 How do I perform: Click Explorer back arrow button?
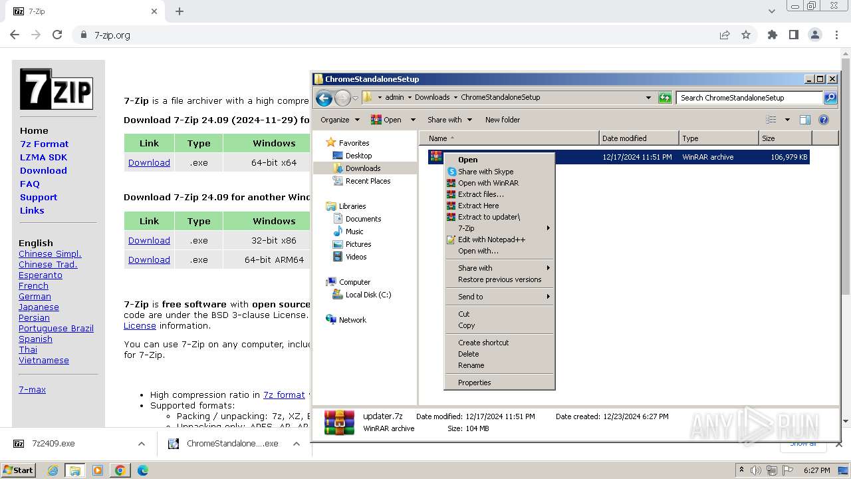click(324, 98)
